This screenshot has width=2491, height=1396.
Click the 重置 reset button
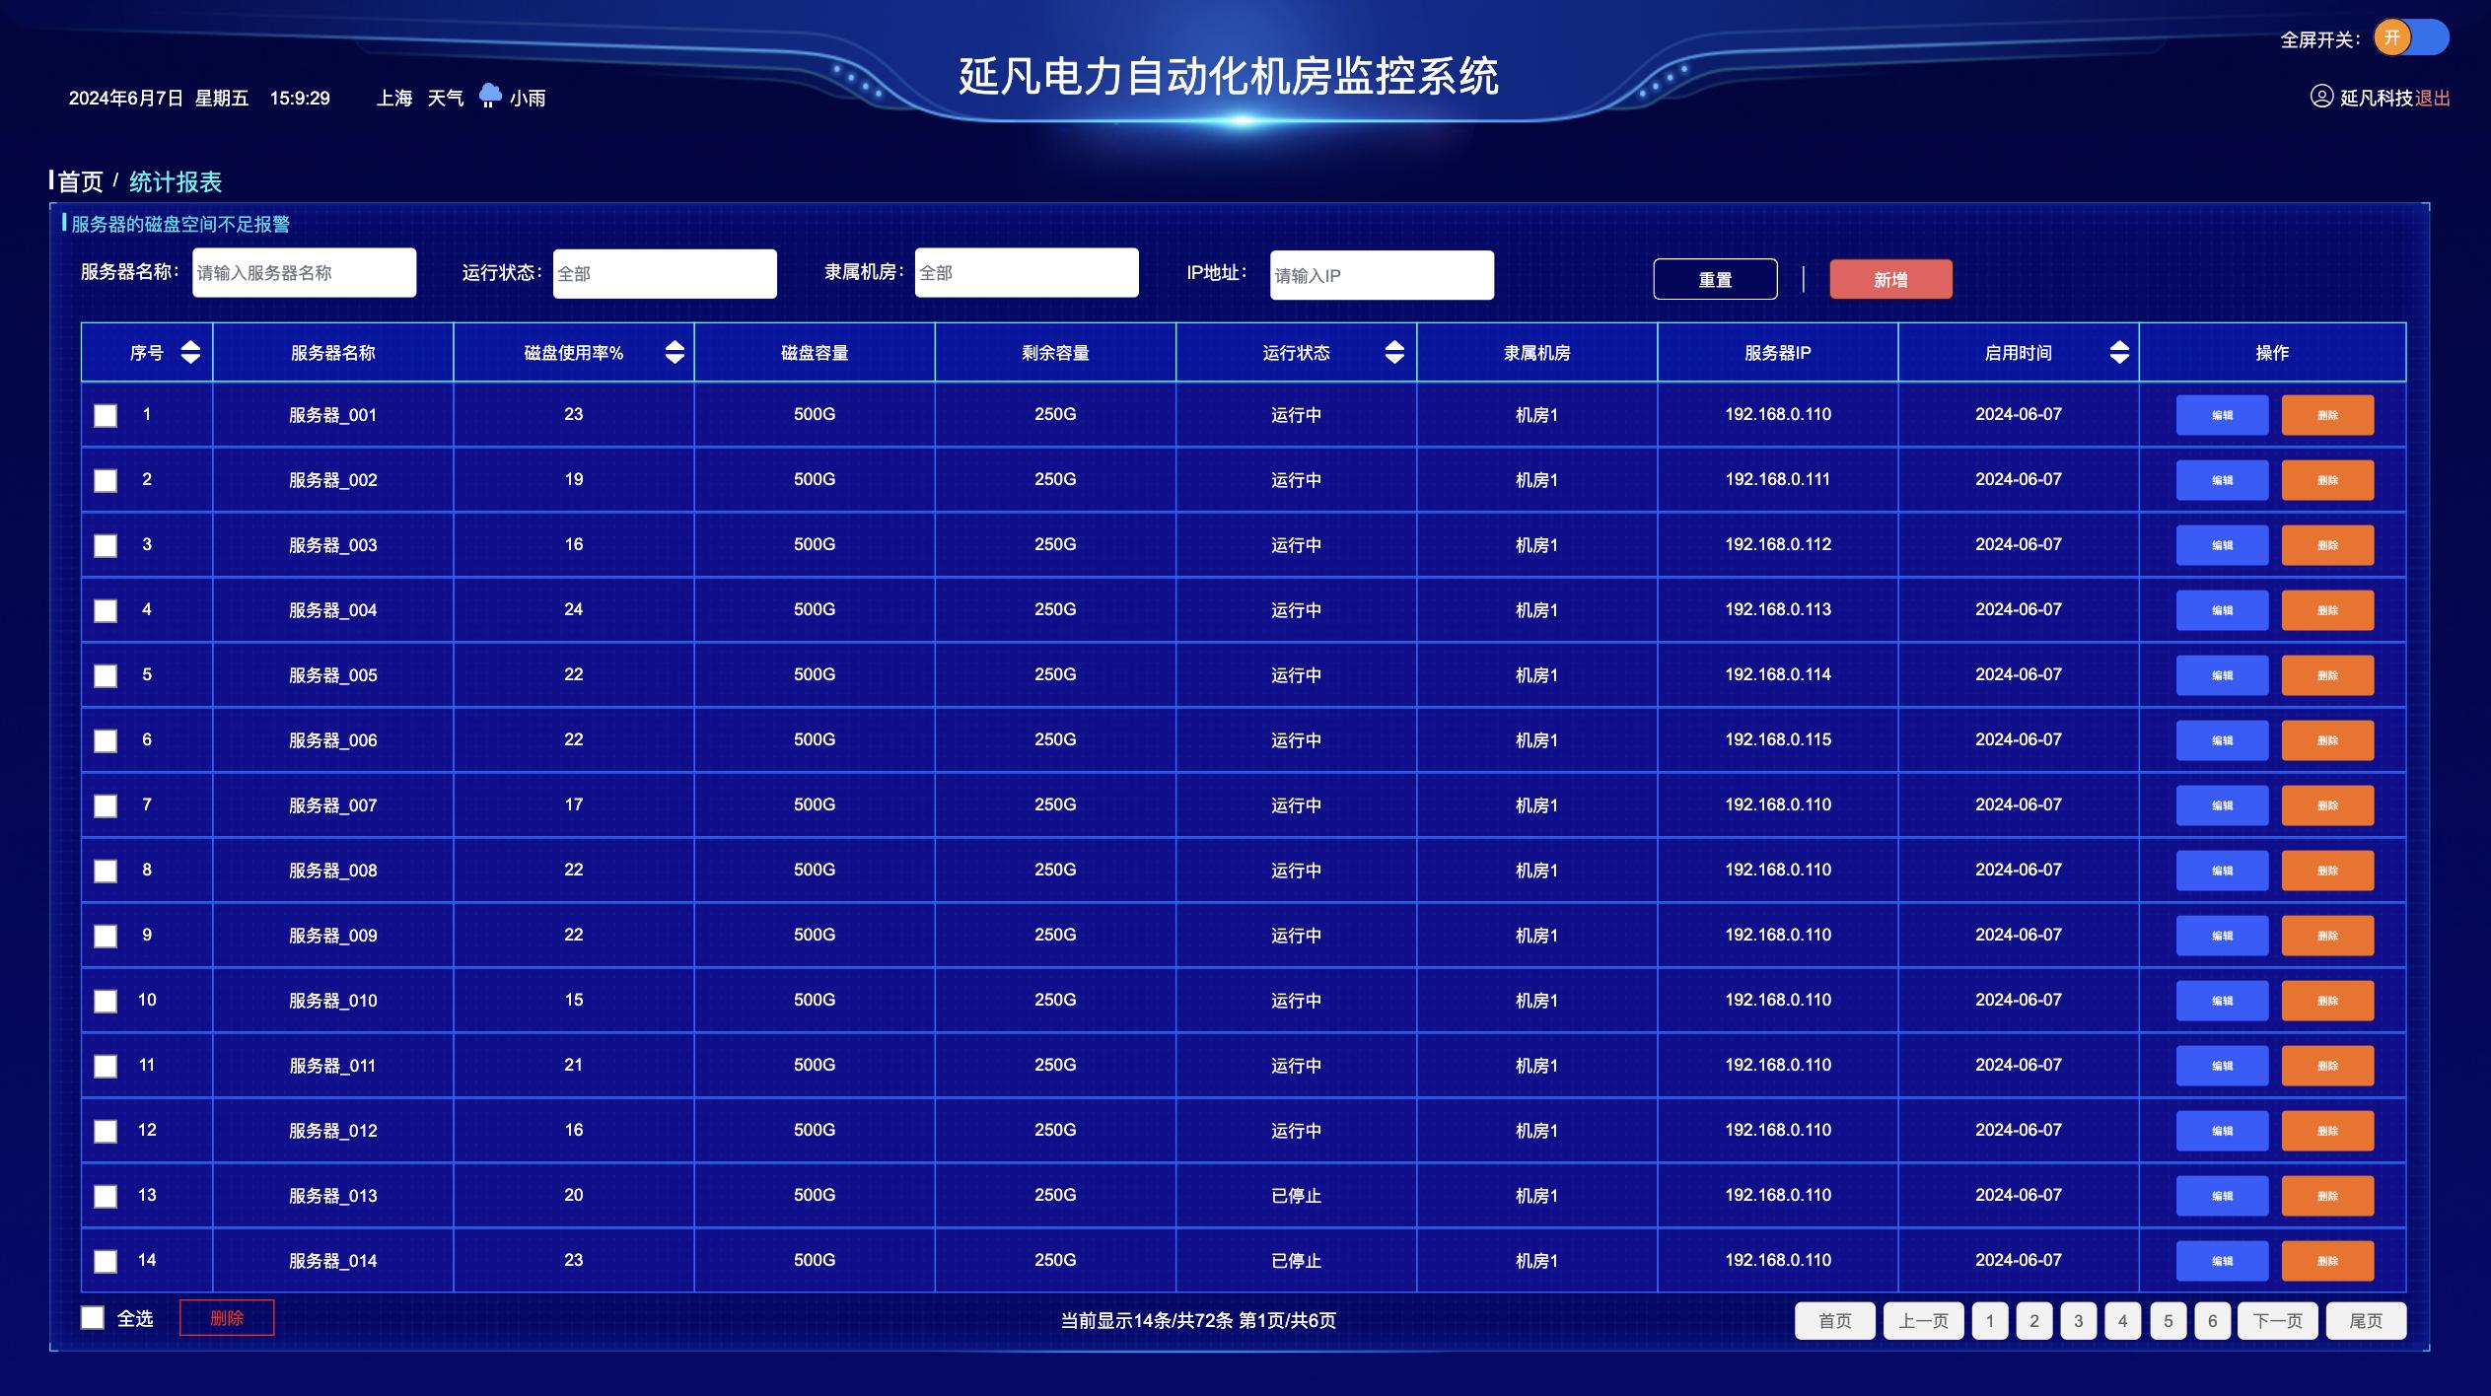1715,279
